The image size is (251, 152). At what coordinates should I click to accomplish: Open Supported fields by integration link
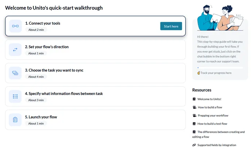click(x=217, y=145)
